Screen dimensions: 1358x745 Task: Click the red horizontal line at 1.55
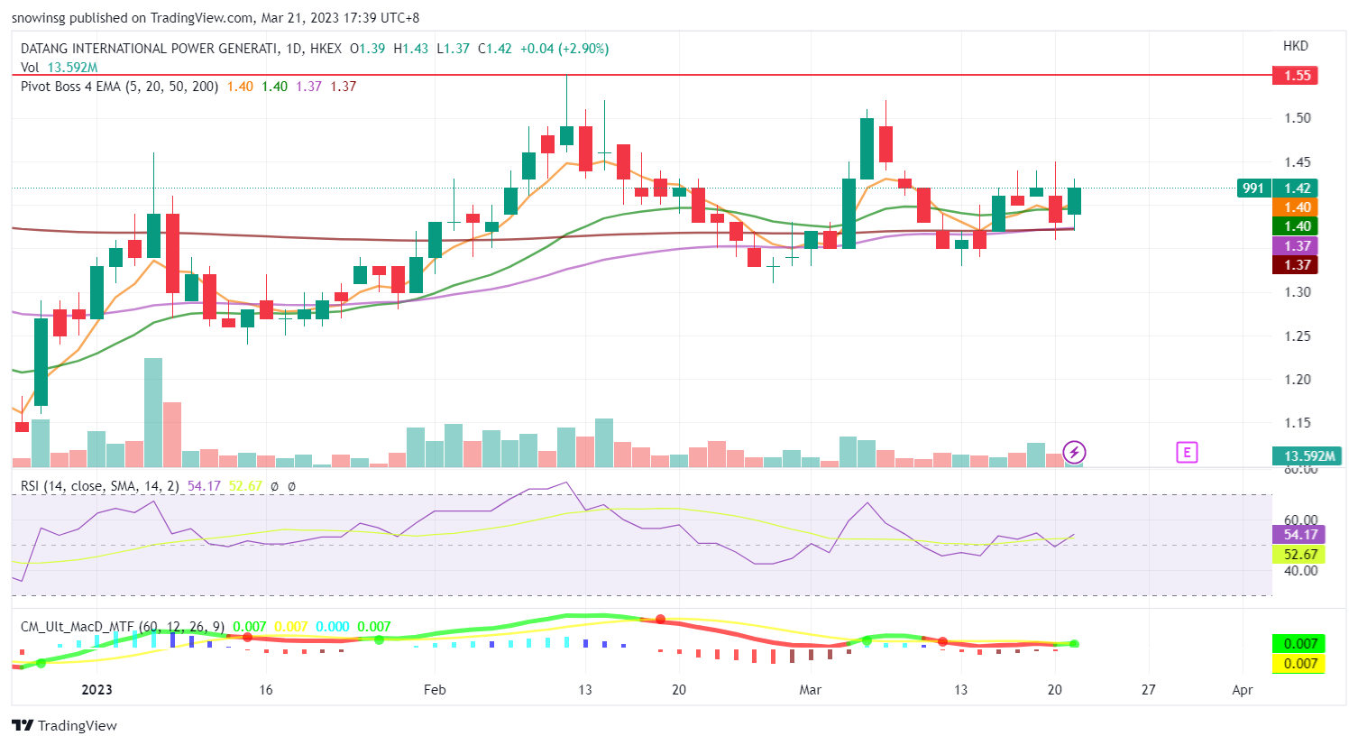641,76
